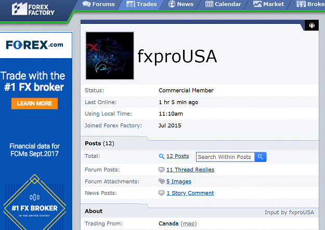Click the Input by fxproUSA text
This screenshot has height=230, width=325.
point(289,212)
